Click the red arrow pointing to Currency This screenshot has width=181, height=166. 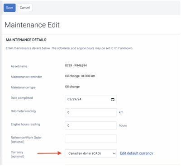[x=50, y=153]
